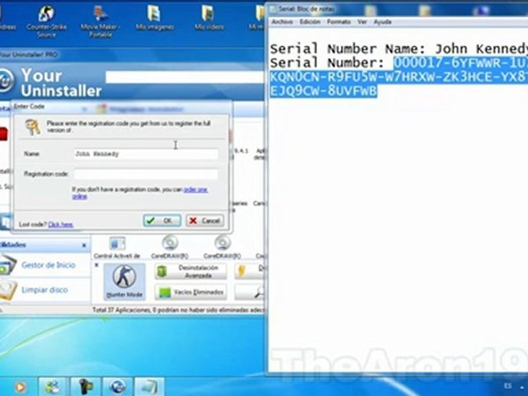Viewport: 528px width, 396px height.
Task: Click Vacíos Eliminados button
Action: [x=191, y=292]
